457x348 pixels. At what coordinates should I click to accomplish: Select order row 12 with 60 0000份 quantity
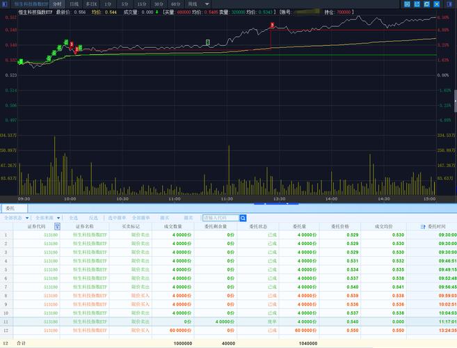(x=228, y=331)
